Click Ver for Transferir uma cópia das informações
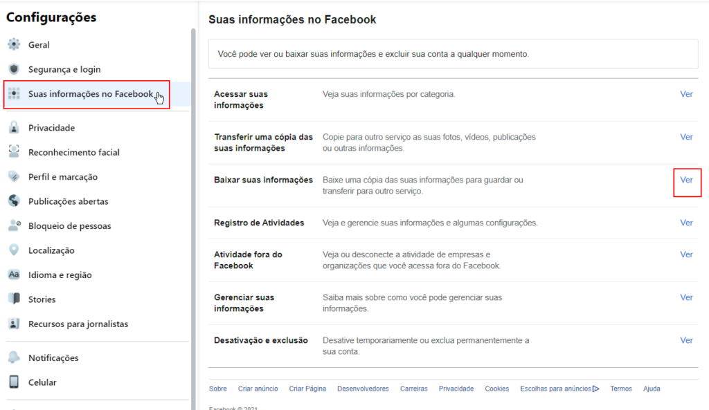This screenshot has width=709, height=410. (686, 137)
